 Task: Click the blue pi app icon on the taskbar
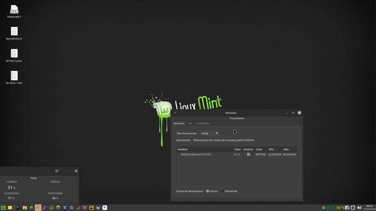coord(65,207)
